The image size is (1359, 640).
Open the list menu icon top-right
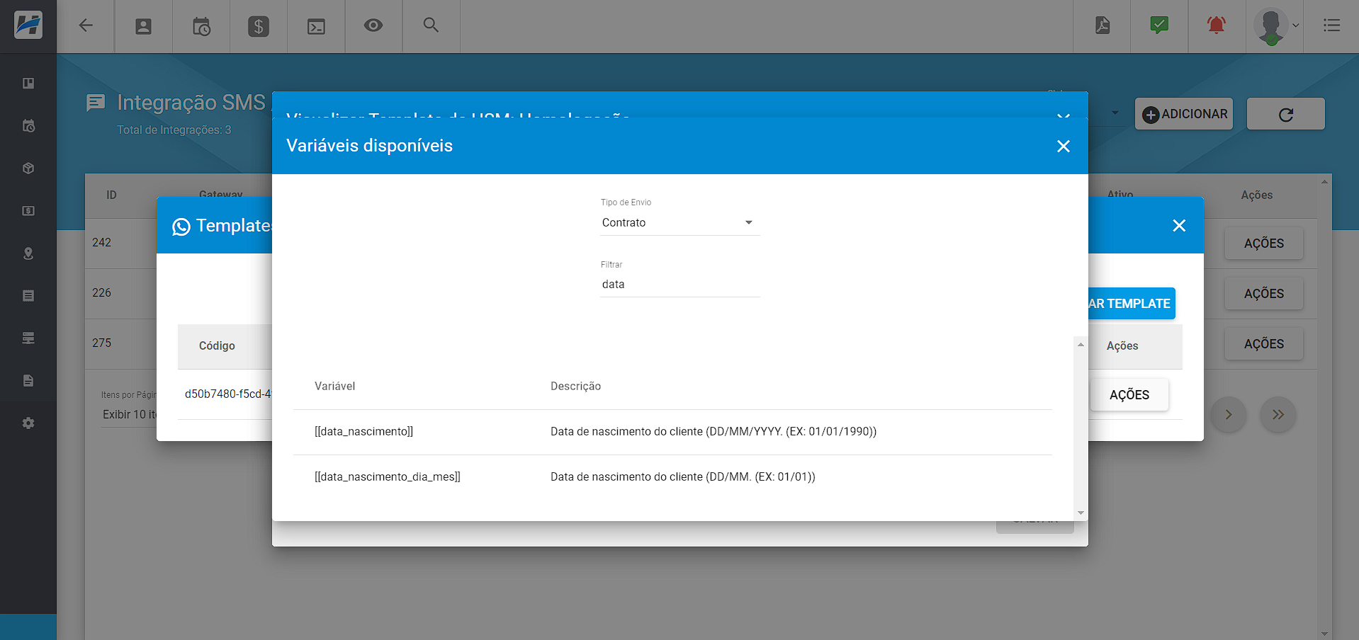click(1331, 25)
